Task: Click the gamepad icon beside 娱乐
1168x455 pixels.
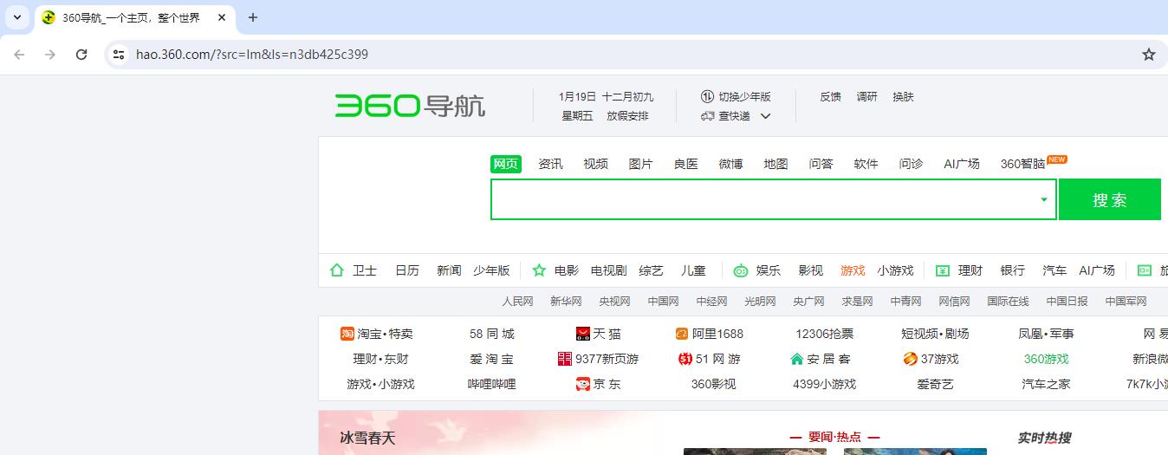Action: (x=741, y=270)
